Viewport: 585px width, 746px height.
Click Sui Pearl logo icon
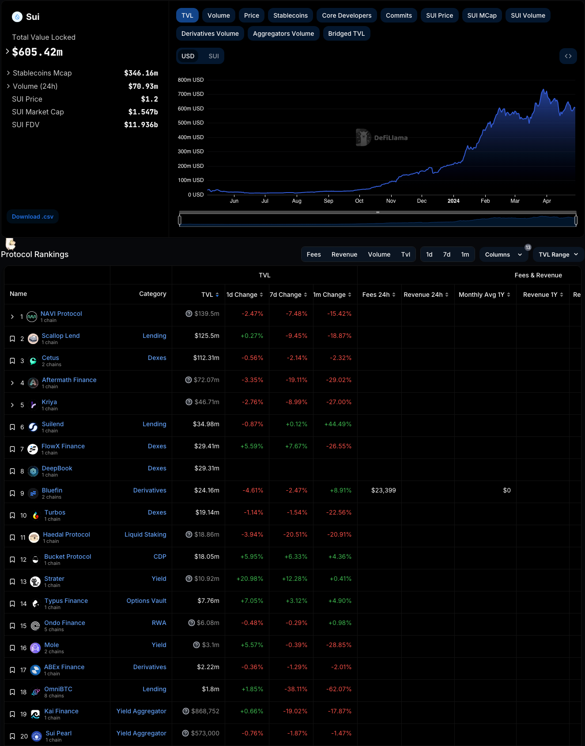(x=37, y=736)
